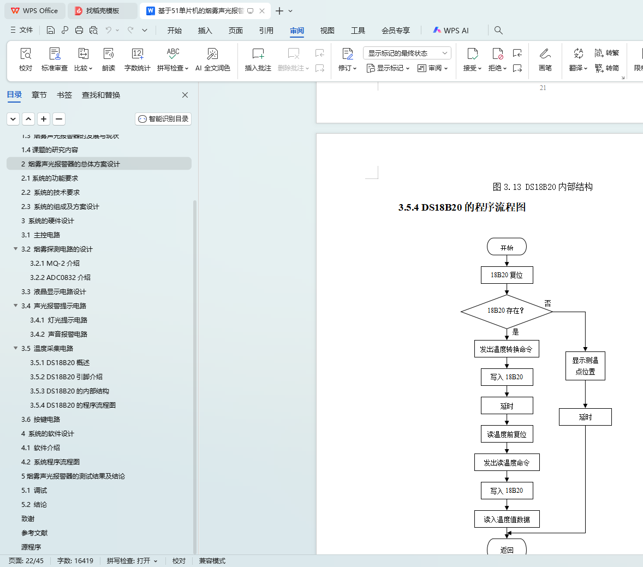Click the outline panel vertical scrollbar
The height and width of the screenshot is (567, 643).
point(195,377)
